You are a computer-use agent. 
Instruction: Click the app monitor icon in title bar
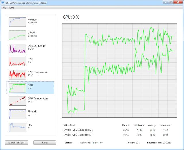click(x=3, y=3)
